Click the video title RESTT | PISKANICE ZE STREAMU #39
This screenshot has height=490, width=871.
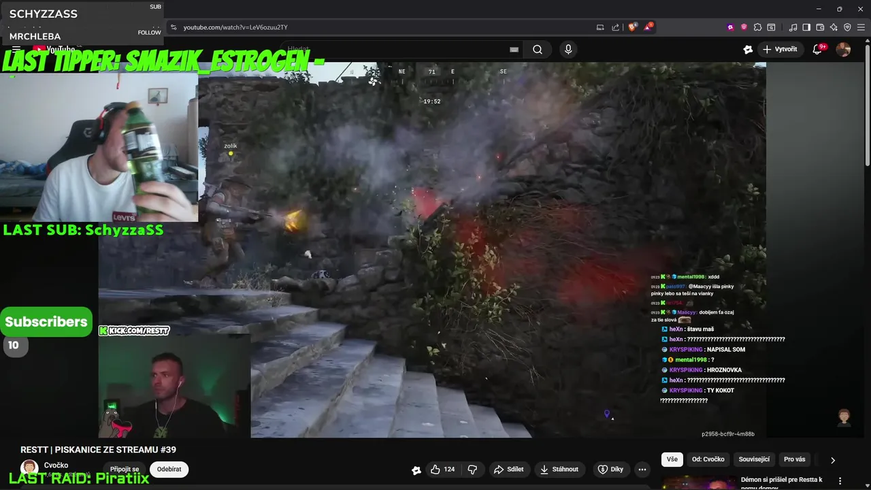98,450
